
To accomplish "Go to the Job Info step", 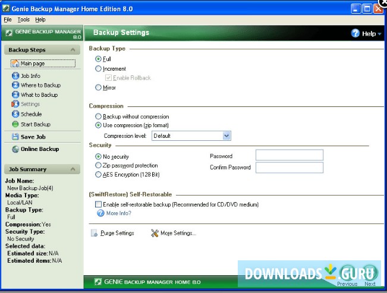I will pos(30,76).
